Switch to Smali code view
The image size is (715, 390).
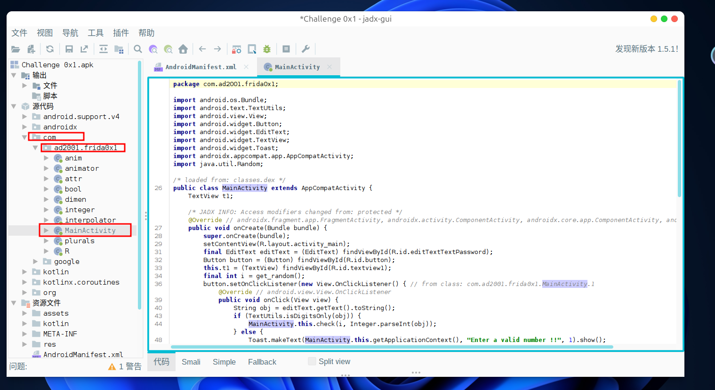coord(191,362)
